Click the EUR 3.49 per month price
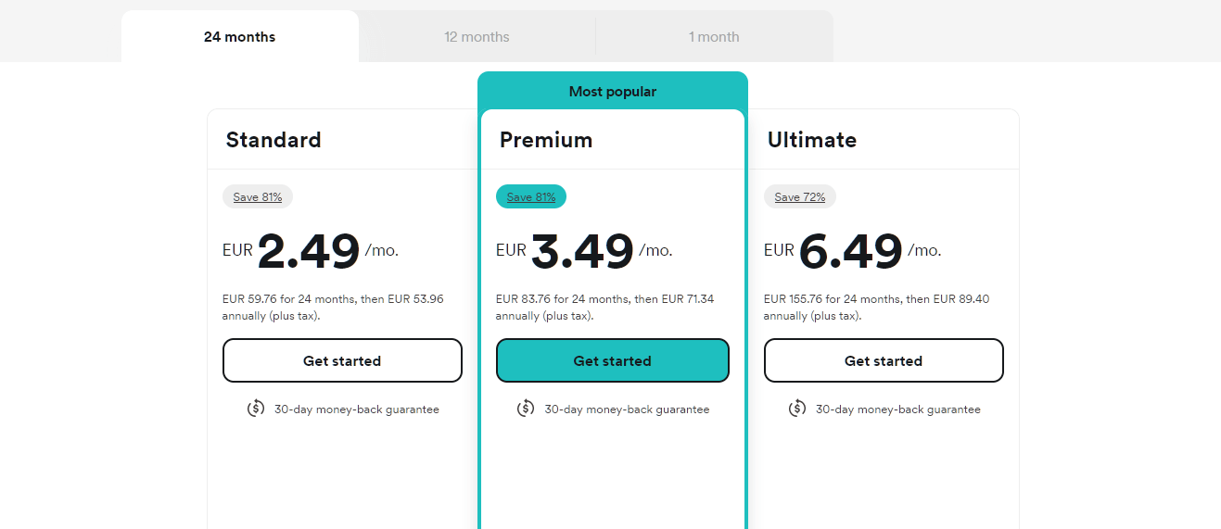 582,251
